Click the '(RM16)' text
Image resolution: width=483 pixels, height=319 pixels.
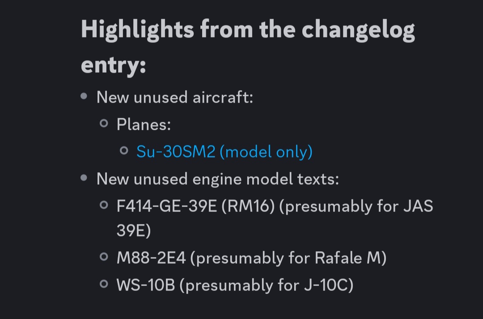248,206
